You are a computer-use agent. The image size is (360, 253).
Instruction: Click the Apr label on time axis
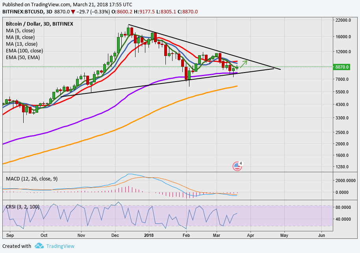(x=251, y=235)
